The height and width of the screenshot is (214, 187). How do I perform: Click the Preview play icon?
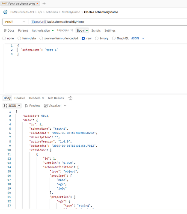27,106
